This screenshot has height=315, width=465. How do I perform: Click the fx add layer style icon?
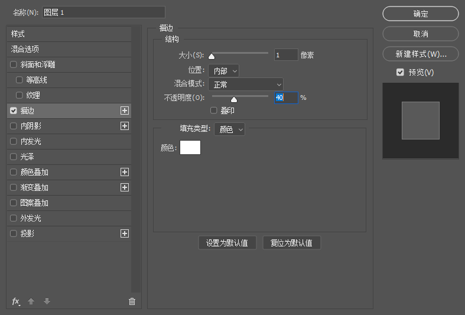pos(16,301)
